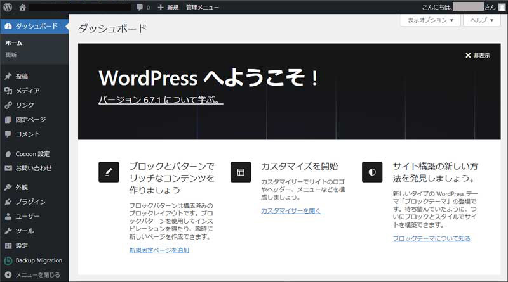Open Cocoon 設定 in the sidebar

click(32, 154)
